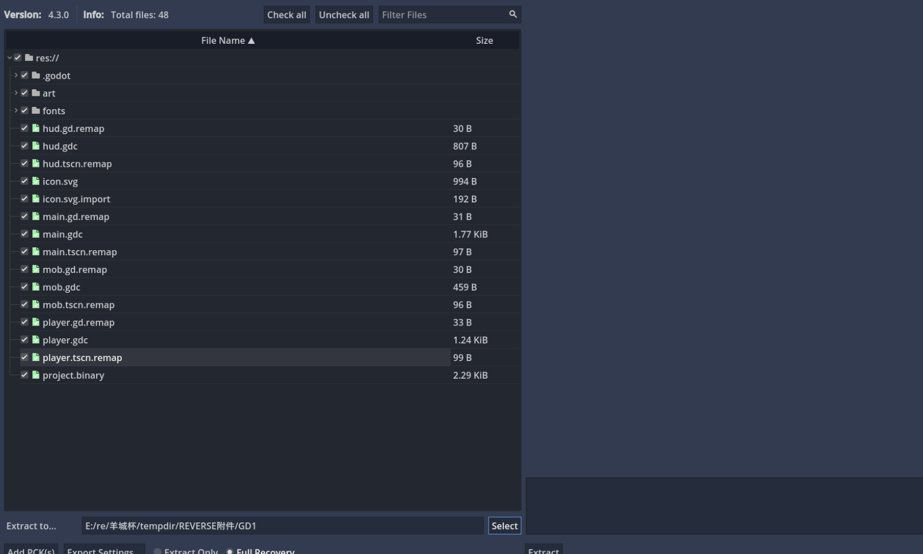The image size is (923, 554).
Task: Click into the Extract to path field
Action: pos(282,526)
